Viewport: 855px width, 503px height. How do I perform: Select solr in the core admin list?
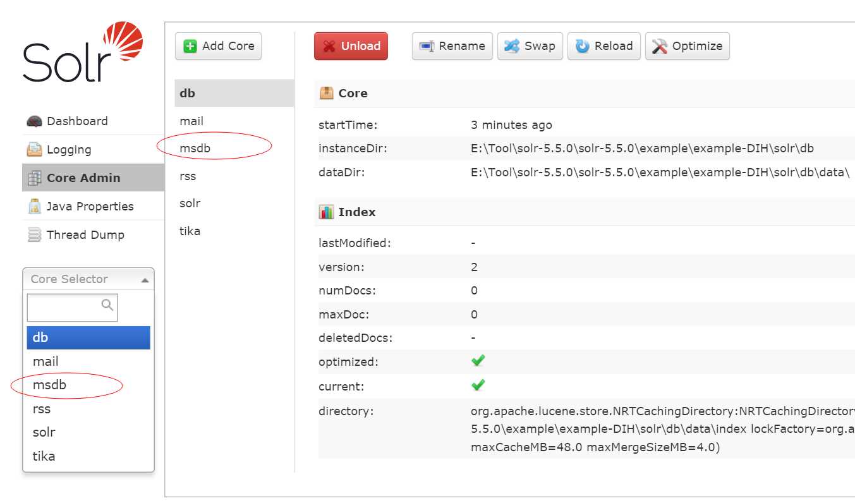(x=234, y=203)
